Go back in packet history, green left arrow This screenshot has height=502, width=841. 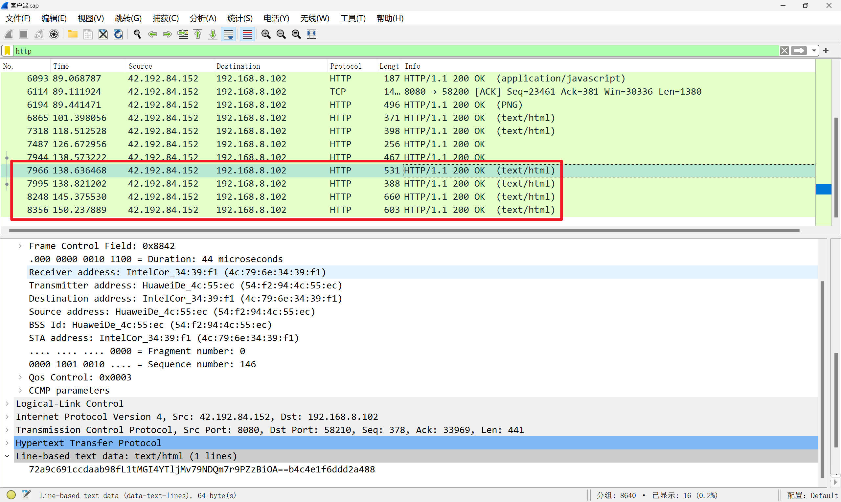click(x=152, y=34)
